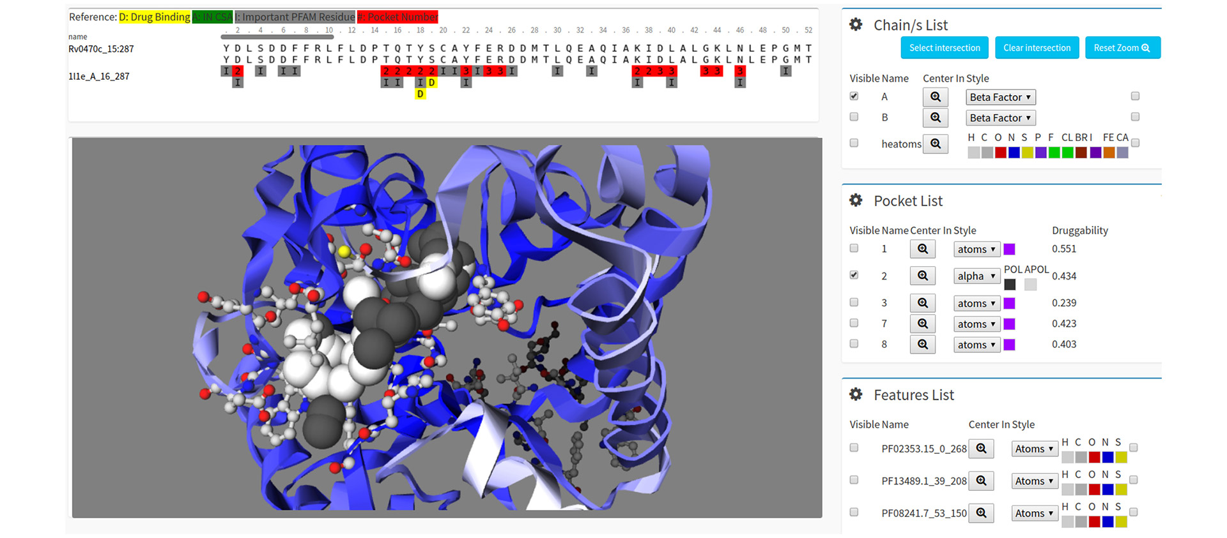Uncheck visibility of chain A

[854, 96]
